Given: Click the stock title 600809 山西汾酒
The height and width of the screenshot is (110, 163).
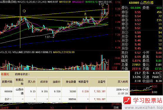Looking at the screenshot, I should click(141, 3).
